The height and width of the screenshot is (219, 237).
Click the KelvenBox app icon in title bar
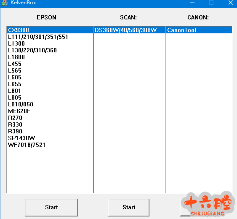(x=5, y=3)
